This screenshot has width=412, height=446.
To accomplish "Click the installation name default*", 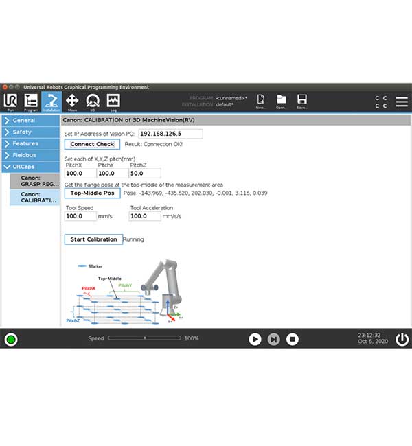I will (x=225, y=105).
